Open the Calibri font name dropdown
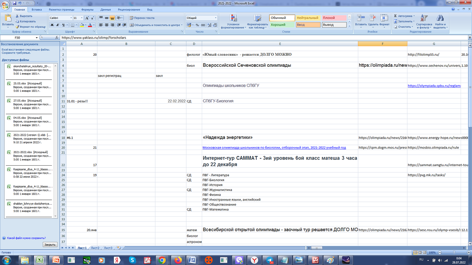 click(x=71, y=18)
